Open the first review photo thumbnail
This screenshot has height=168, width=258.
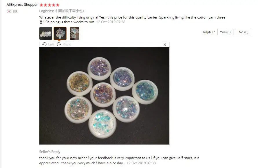tap(46, 33)
